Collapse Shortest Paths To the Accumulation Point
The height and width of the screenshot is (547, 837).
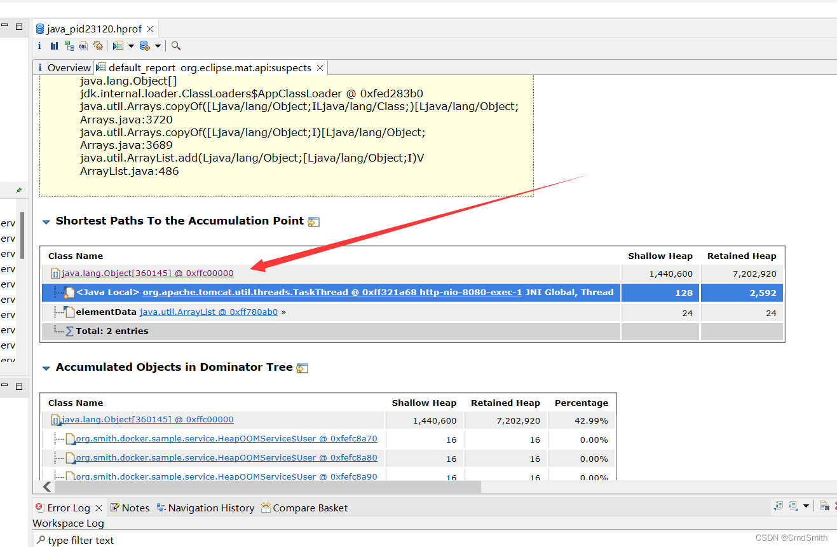pyautogui.click(x=46, y=222)
